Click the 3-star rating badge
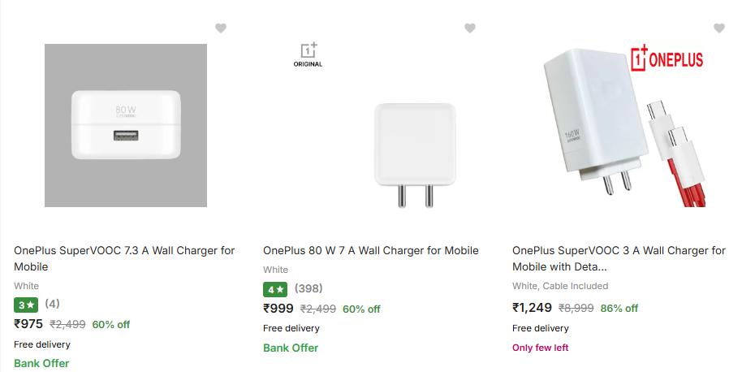 [x=26, y=305]
